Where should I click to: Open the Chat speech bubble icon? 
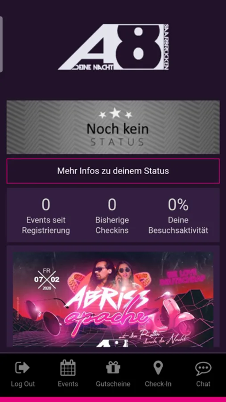click(x=203, y=368)
